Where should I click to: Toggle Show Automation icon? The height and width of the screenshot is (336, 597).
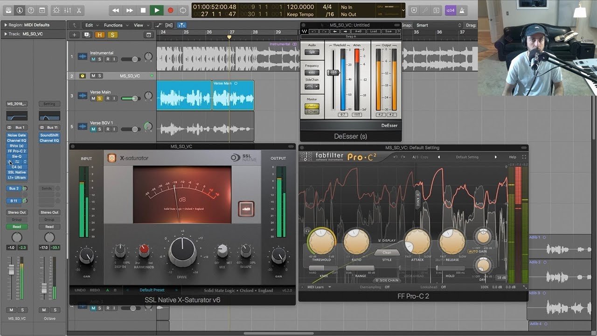point(160,25)
